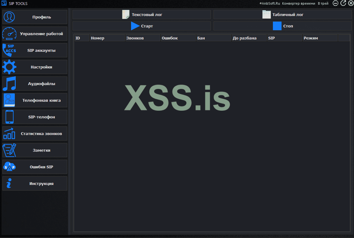The width and height of the screenshot is (354, 238).
Task: Open the #AnbSoft.Ru link
Action: [x=270, y=3]
